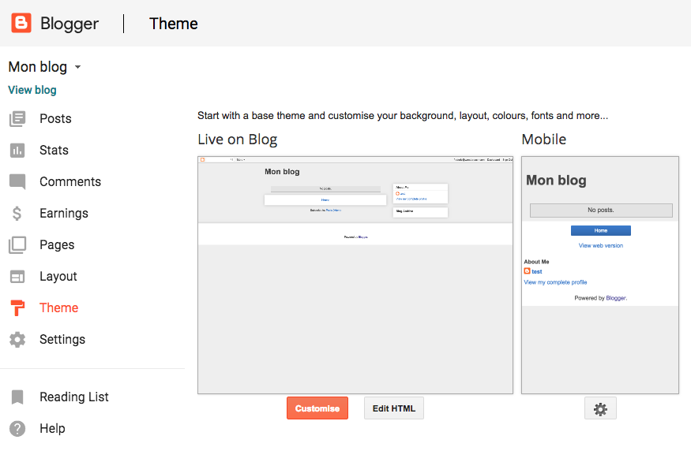This screenshot has height=462, width=691.
Task: Click the orange Customise button
Action: [x=317, y=408]
